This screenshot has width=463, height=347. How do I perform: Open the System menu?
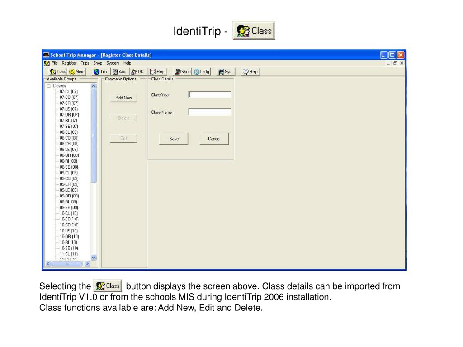tap(113, 63)
